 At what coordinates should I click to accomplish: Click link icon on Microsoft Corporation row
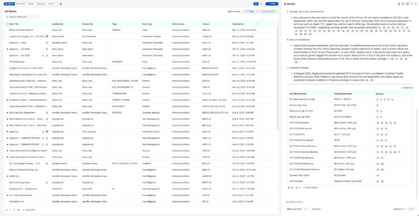click(x=47, y=183)
